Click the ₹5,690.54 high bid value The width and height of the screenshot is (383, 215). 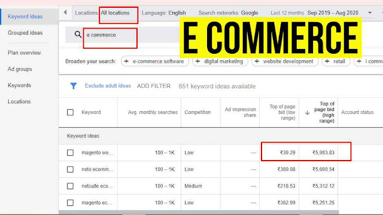tap(323, 169)
